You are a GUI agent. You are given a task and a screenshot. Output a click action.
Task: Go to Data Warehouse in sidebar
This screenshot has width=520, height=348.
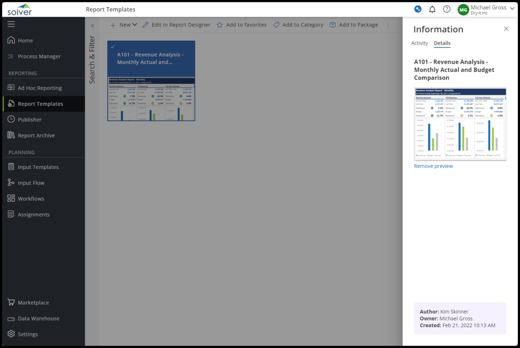coord(39,319)
